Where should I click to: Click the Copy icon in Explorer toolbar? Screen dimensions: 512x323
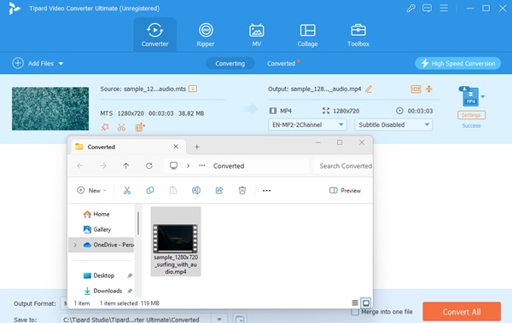[150, 190]
